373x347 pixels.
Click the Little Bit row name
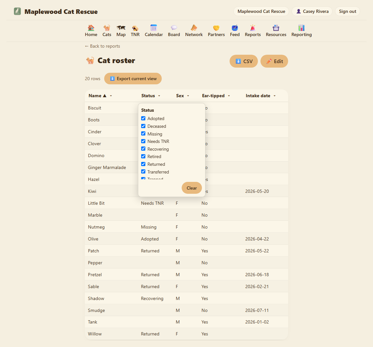(96, 203)
